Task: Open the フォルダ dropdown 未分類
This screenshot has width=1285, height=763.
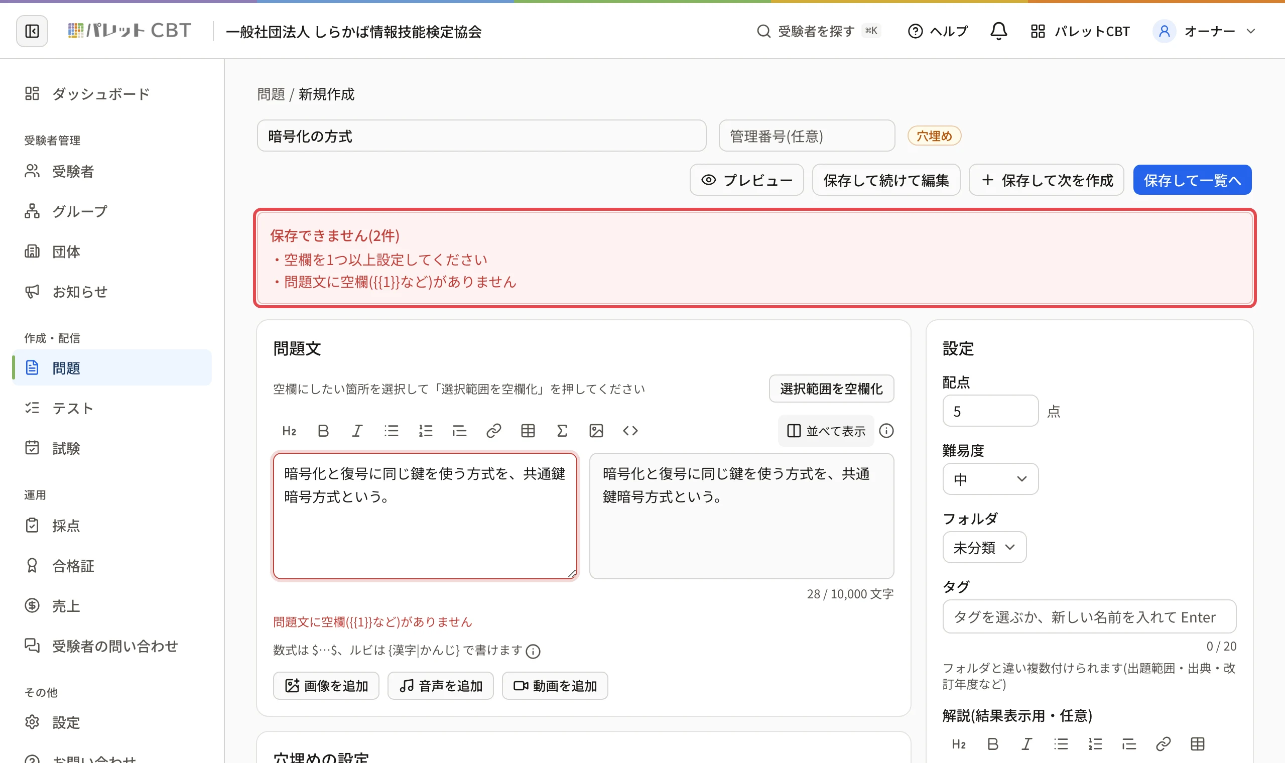Action: tap(984, 547)
